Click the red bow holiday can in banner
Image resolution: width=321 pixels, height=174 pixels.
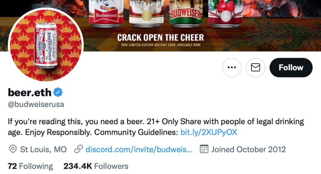pos(225,13)
